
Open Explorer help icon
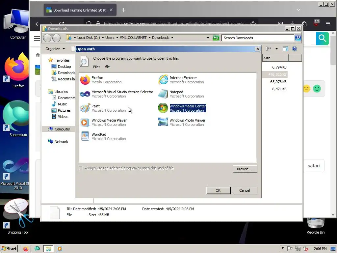(x=295, y=49)
